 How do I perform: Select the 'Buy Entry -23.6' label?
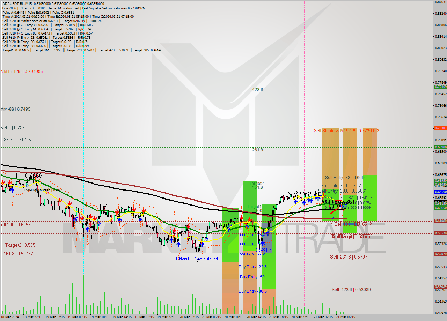[252, 267]
